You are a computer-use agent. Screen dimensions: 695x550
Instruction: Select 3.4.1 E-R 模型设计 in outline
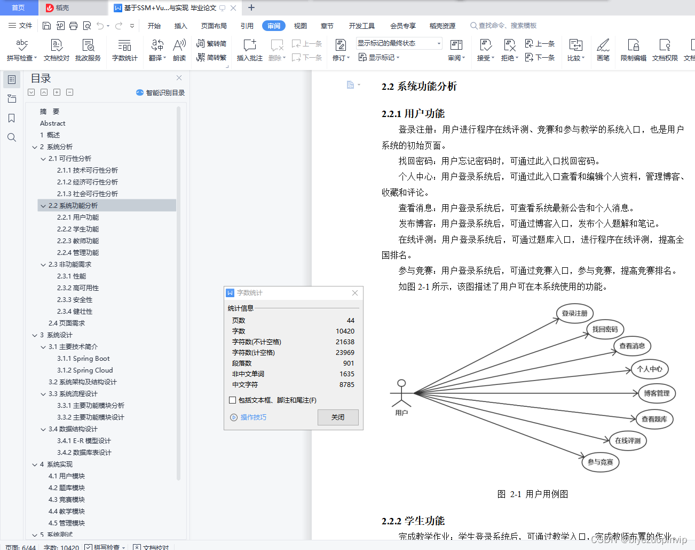(x=85, y=440)
